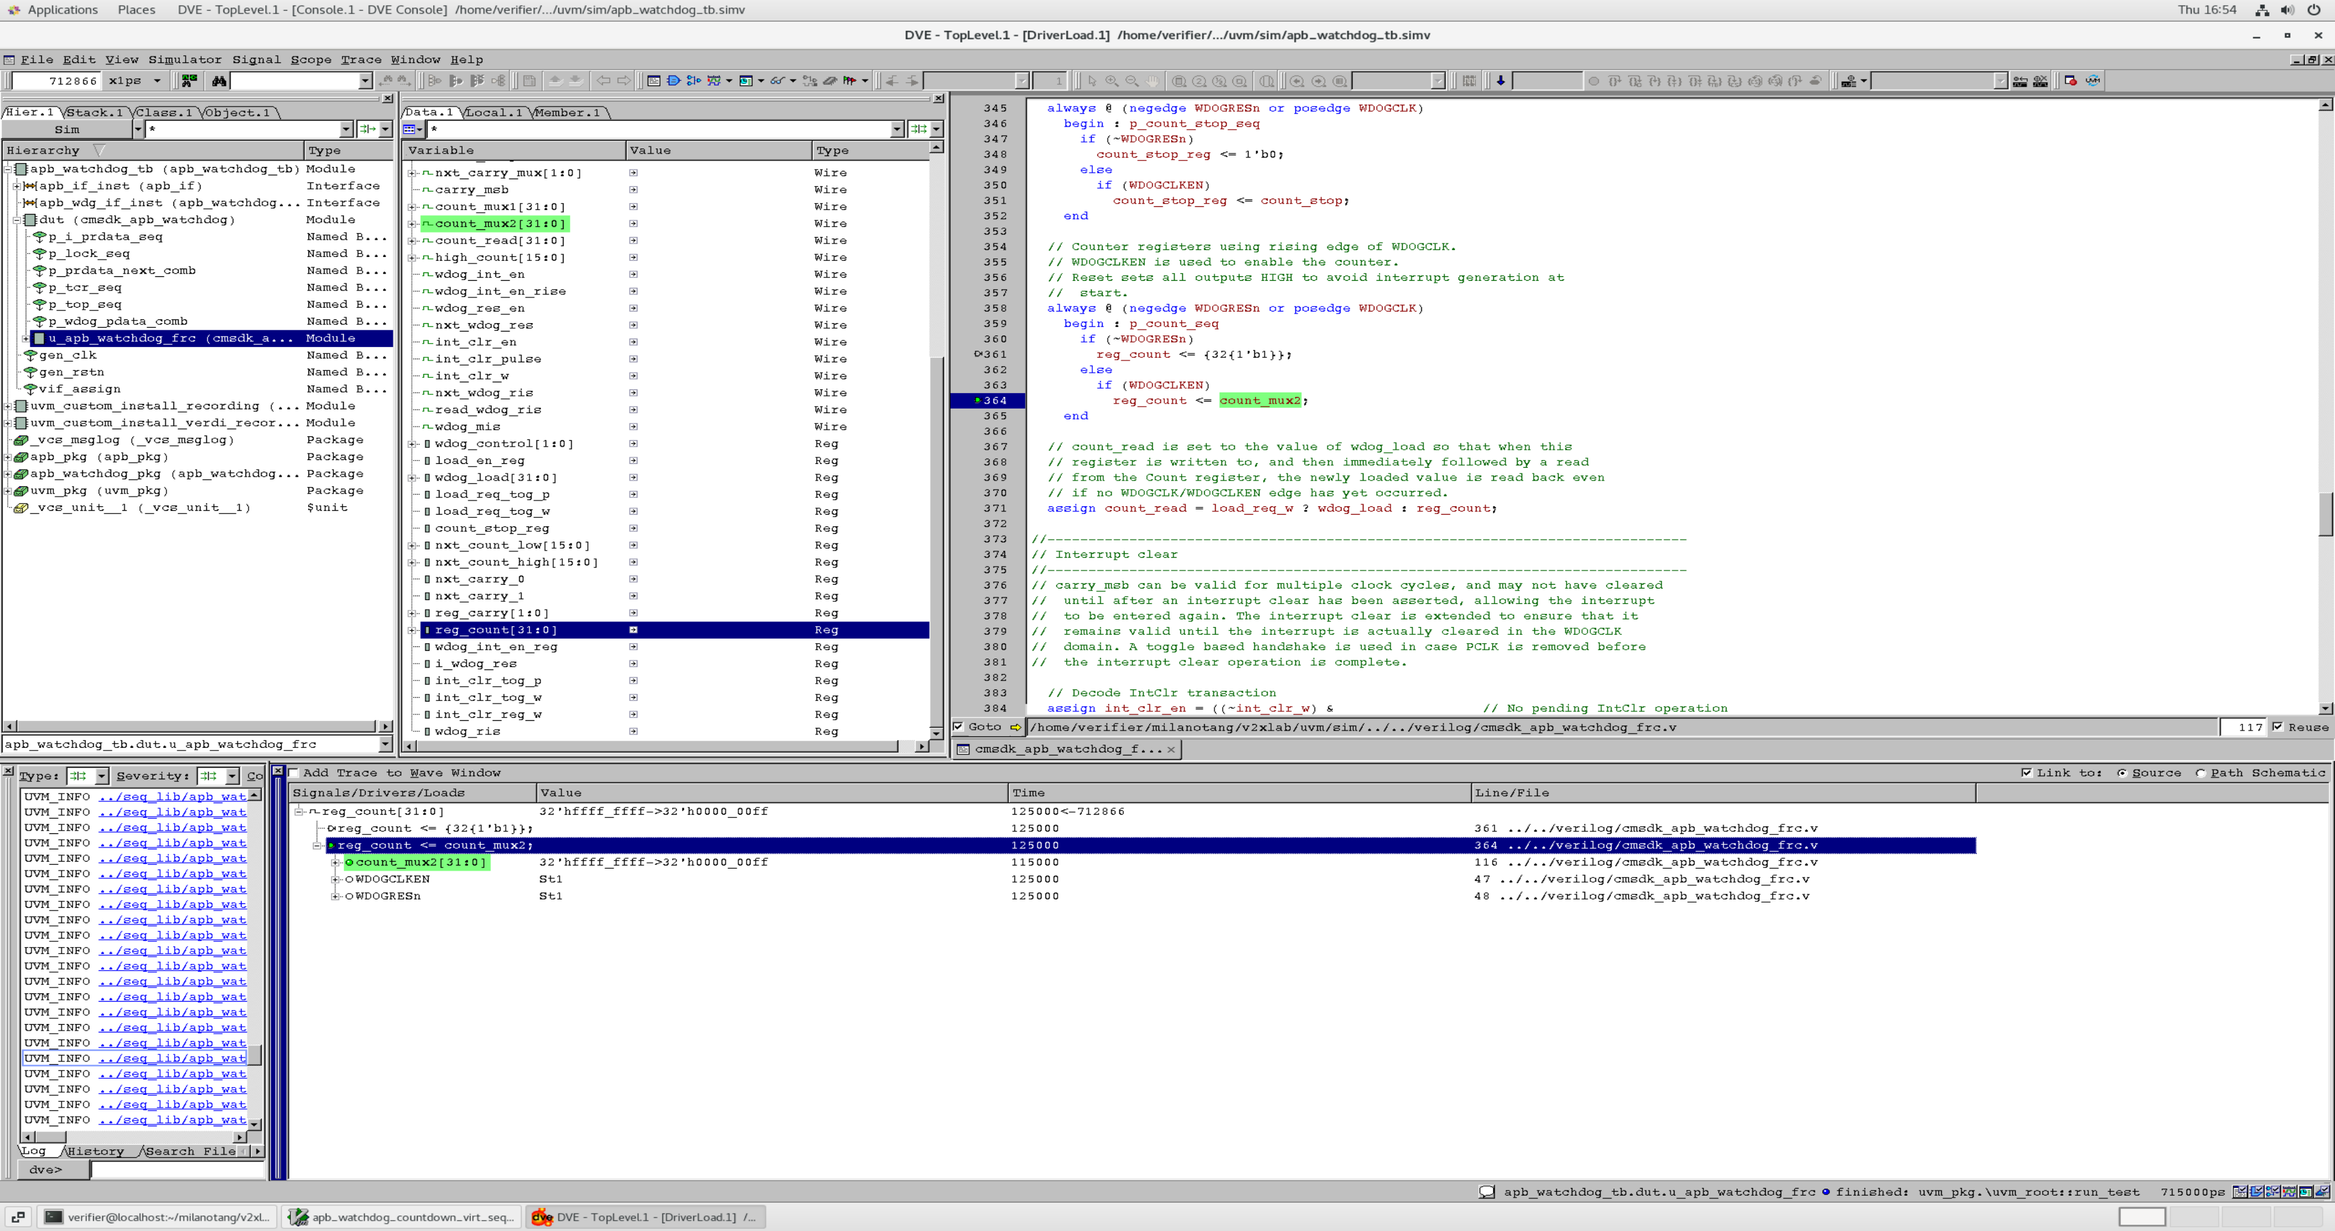Screen dimensions: 2335x1231
Task: Click the green filter icon in Hier pane
Action: point(367,130)
